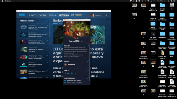This screenshot has height=99, width=177.
Task: Click the Enlaces visibles para Público setting
Action: pos(73,83)
